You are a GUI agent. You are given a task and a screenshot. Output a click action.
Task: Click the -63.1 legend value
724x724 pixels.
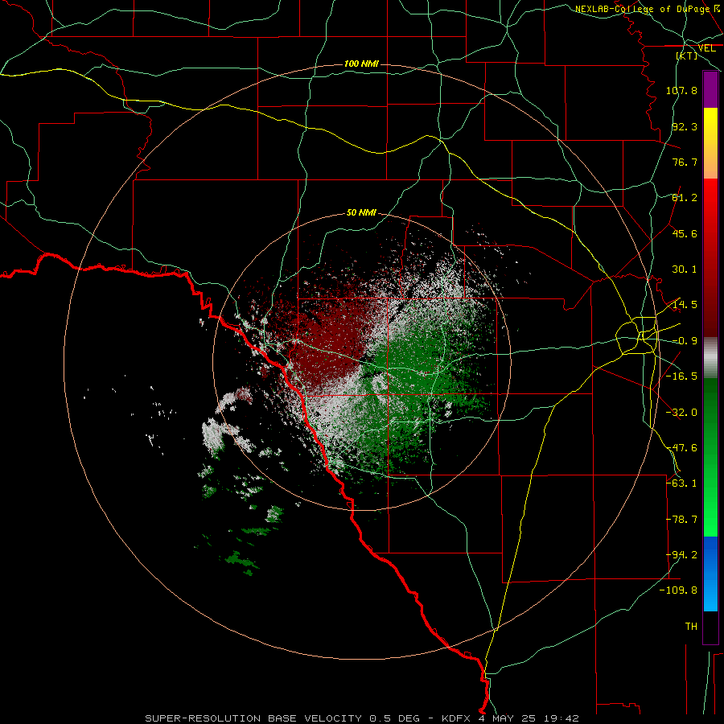click(x=681, y=483)
